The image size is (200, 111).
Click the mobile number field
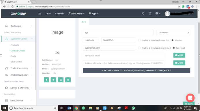click(118, 40)
